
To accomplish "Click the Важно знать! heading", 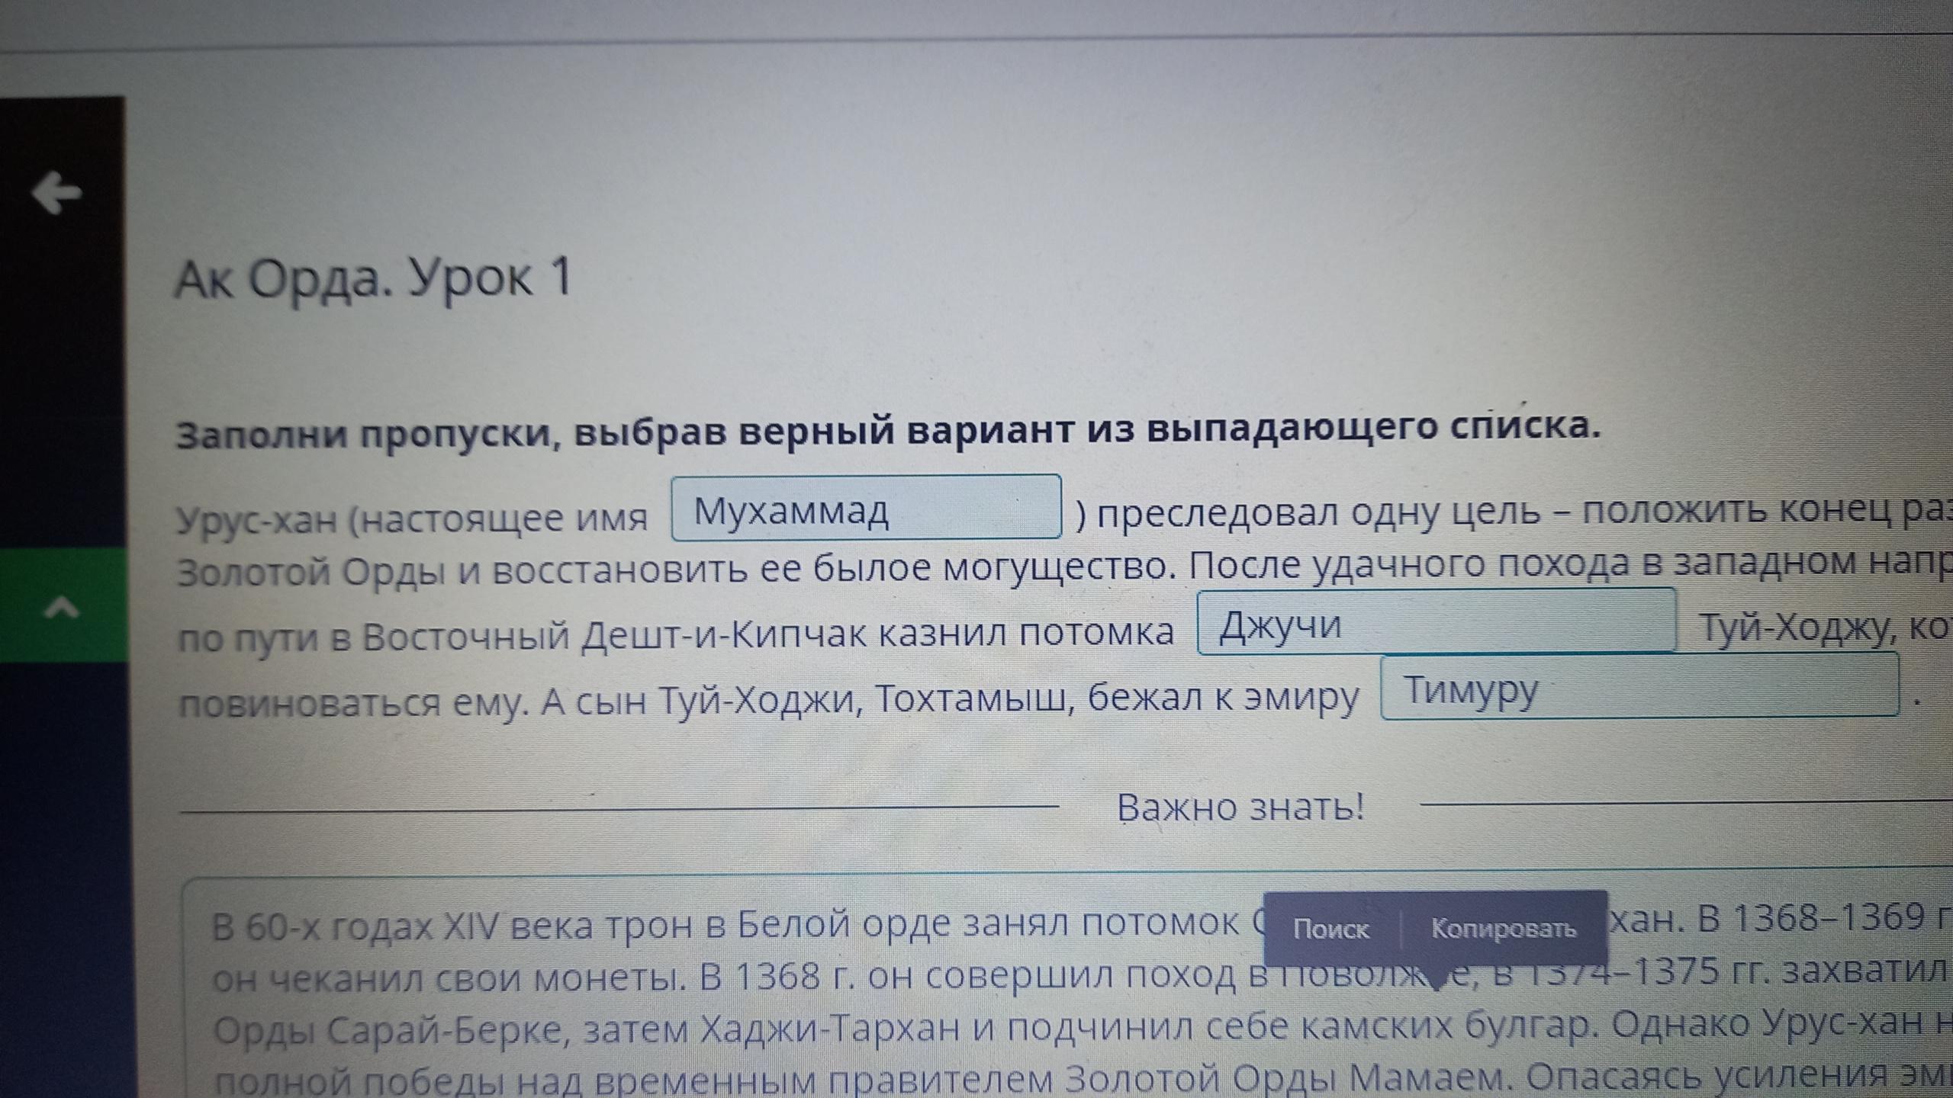I will coord(1240,807).
